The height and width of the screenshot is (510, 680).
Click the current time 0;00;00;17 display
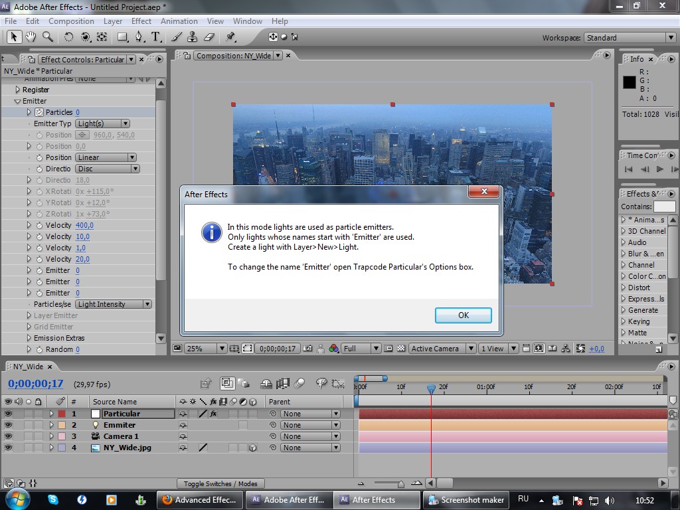coord(36,384)
